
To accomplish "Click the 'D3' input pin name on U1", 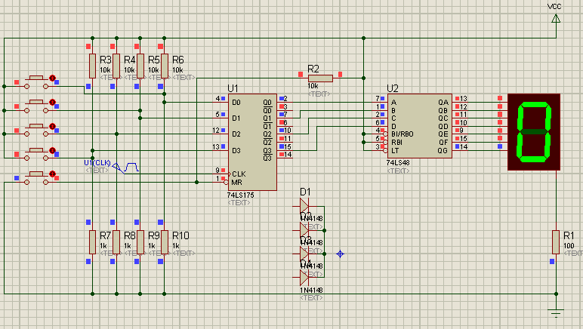I will (236, 150).
